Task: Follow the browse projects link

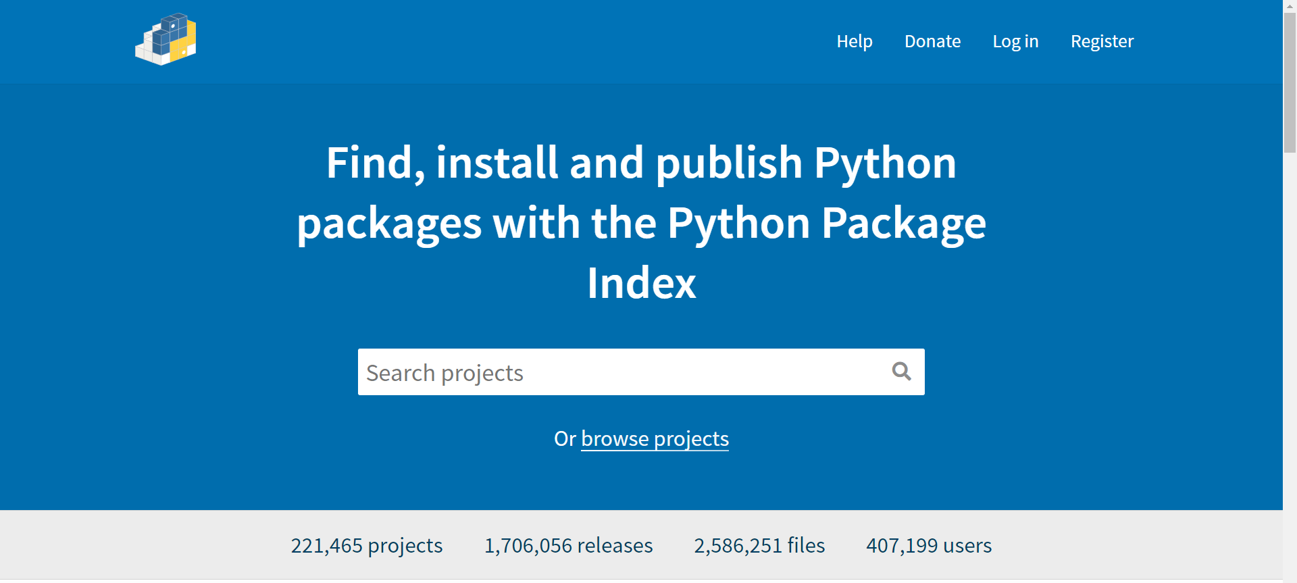Action: point(655,438)
